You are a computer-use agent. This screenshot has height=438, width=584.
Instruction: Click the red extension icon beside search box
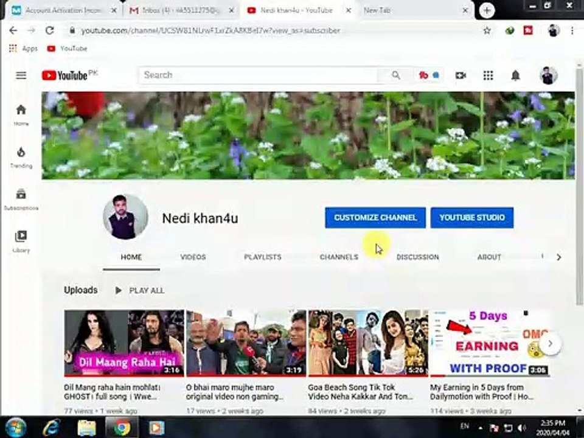423,75
